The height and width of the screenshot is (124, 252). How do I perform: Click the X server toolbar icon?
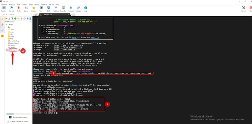point(243,9)
